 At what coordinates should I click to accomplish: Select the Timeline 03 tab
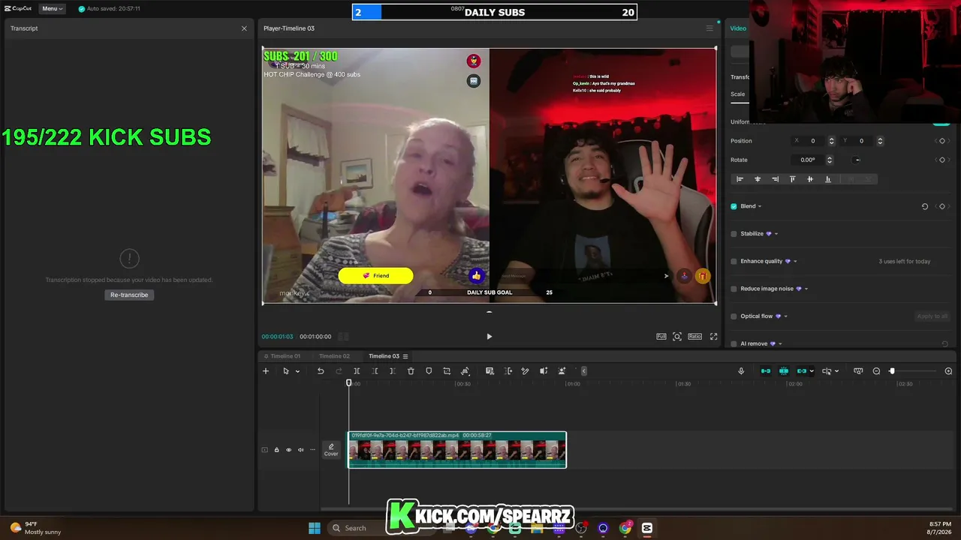tap(384, 356)
